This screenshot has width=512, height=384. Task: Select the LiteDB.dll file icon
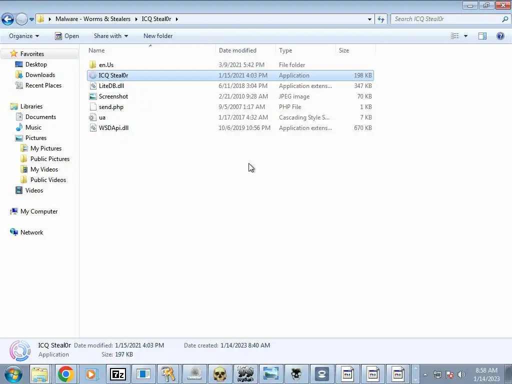click(x=92, y=86)
